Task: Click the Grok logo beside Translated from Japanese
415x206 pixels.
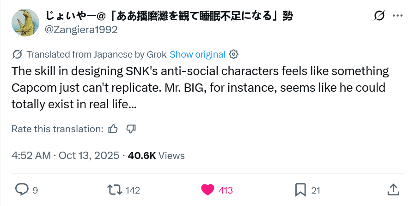Action: point(17,54)
